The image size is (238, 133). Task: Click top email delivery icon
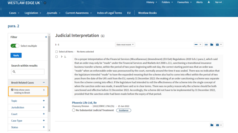coord(217,45)
